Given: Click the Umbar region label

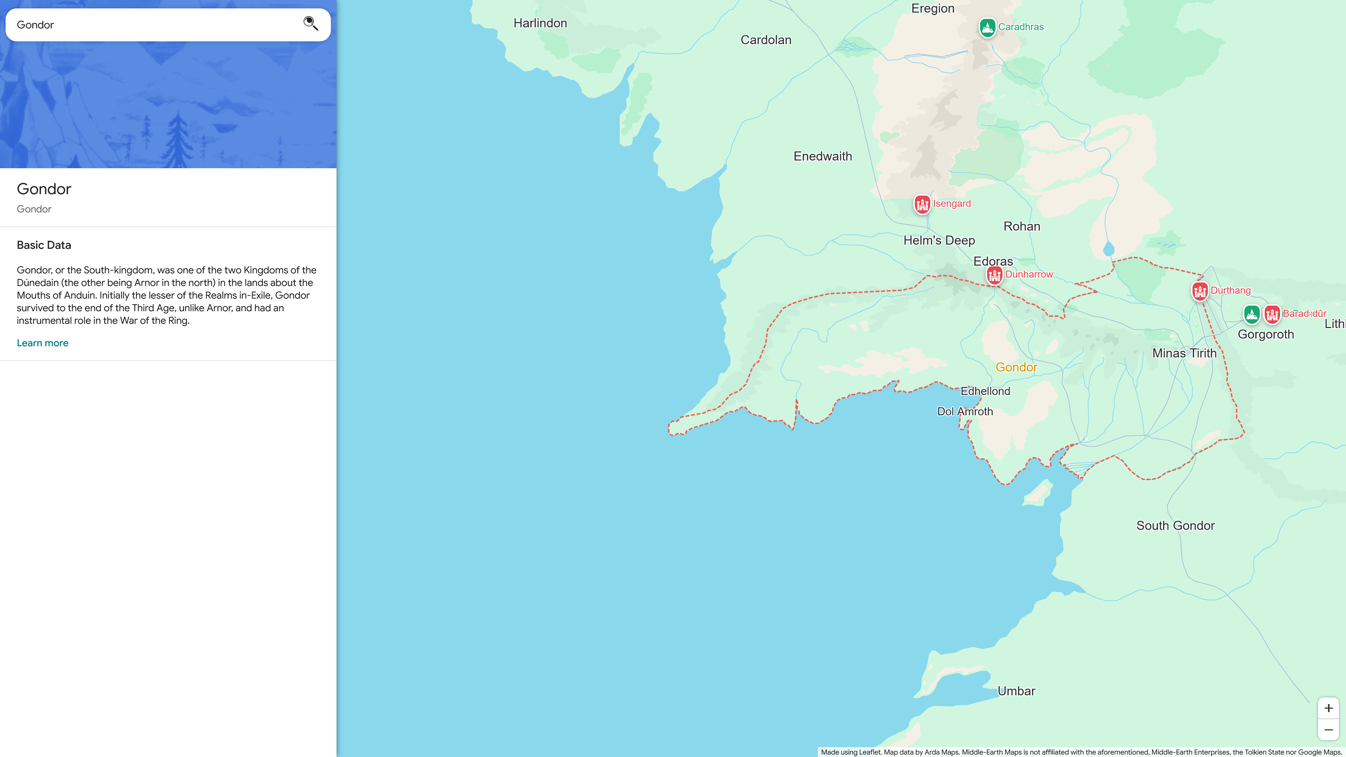Looking at the screenshot, I should point(1016,691).
